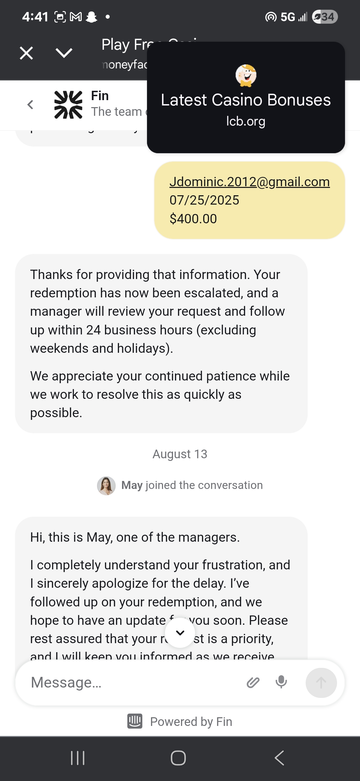
Task: Attach a file with paperclip icon
Action: coord(253,683)
